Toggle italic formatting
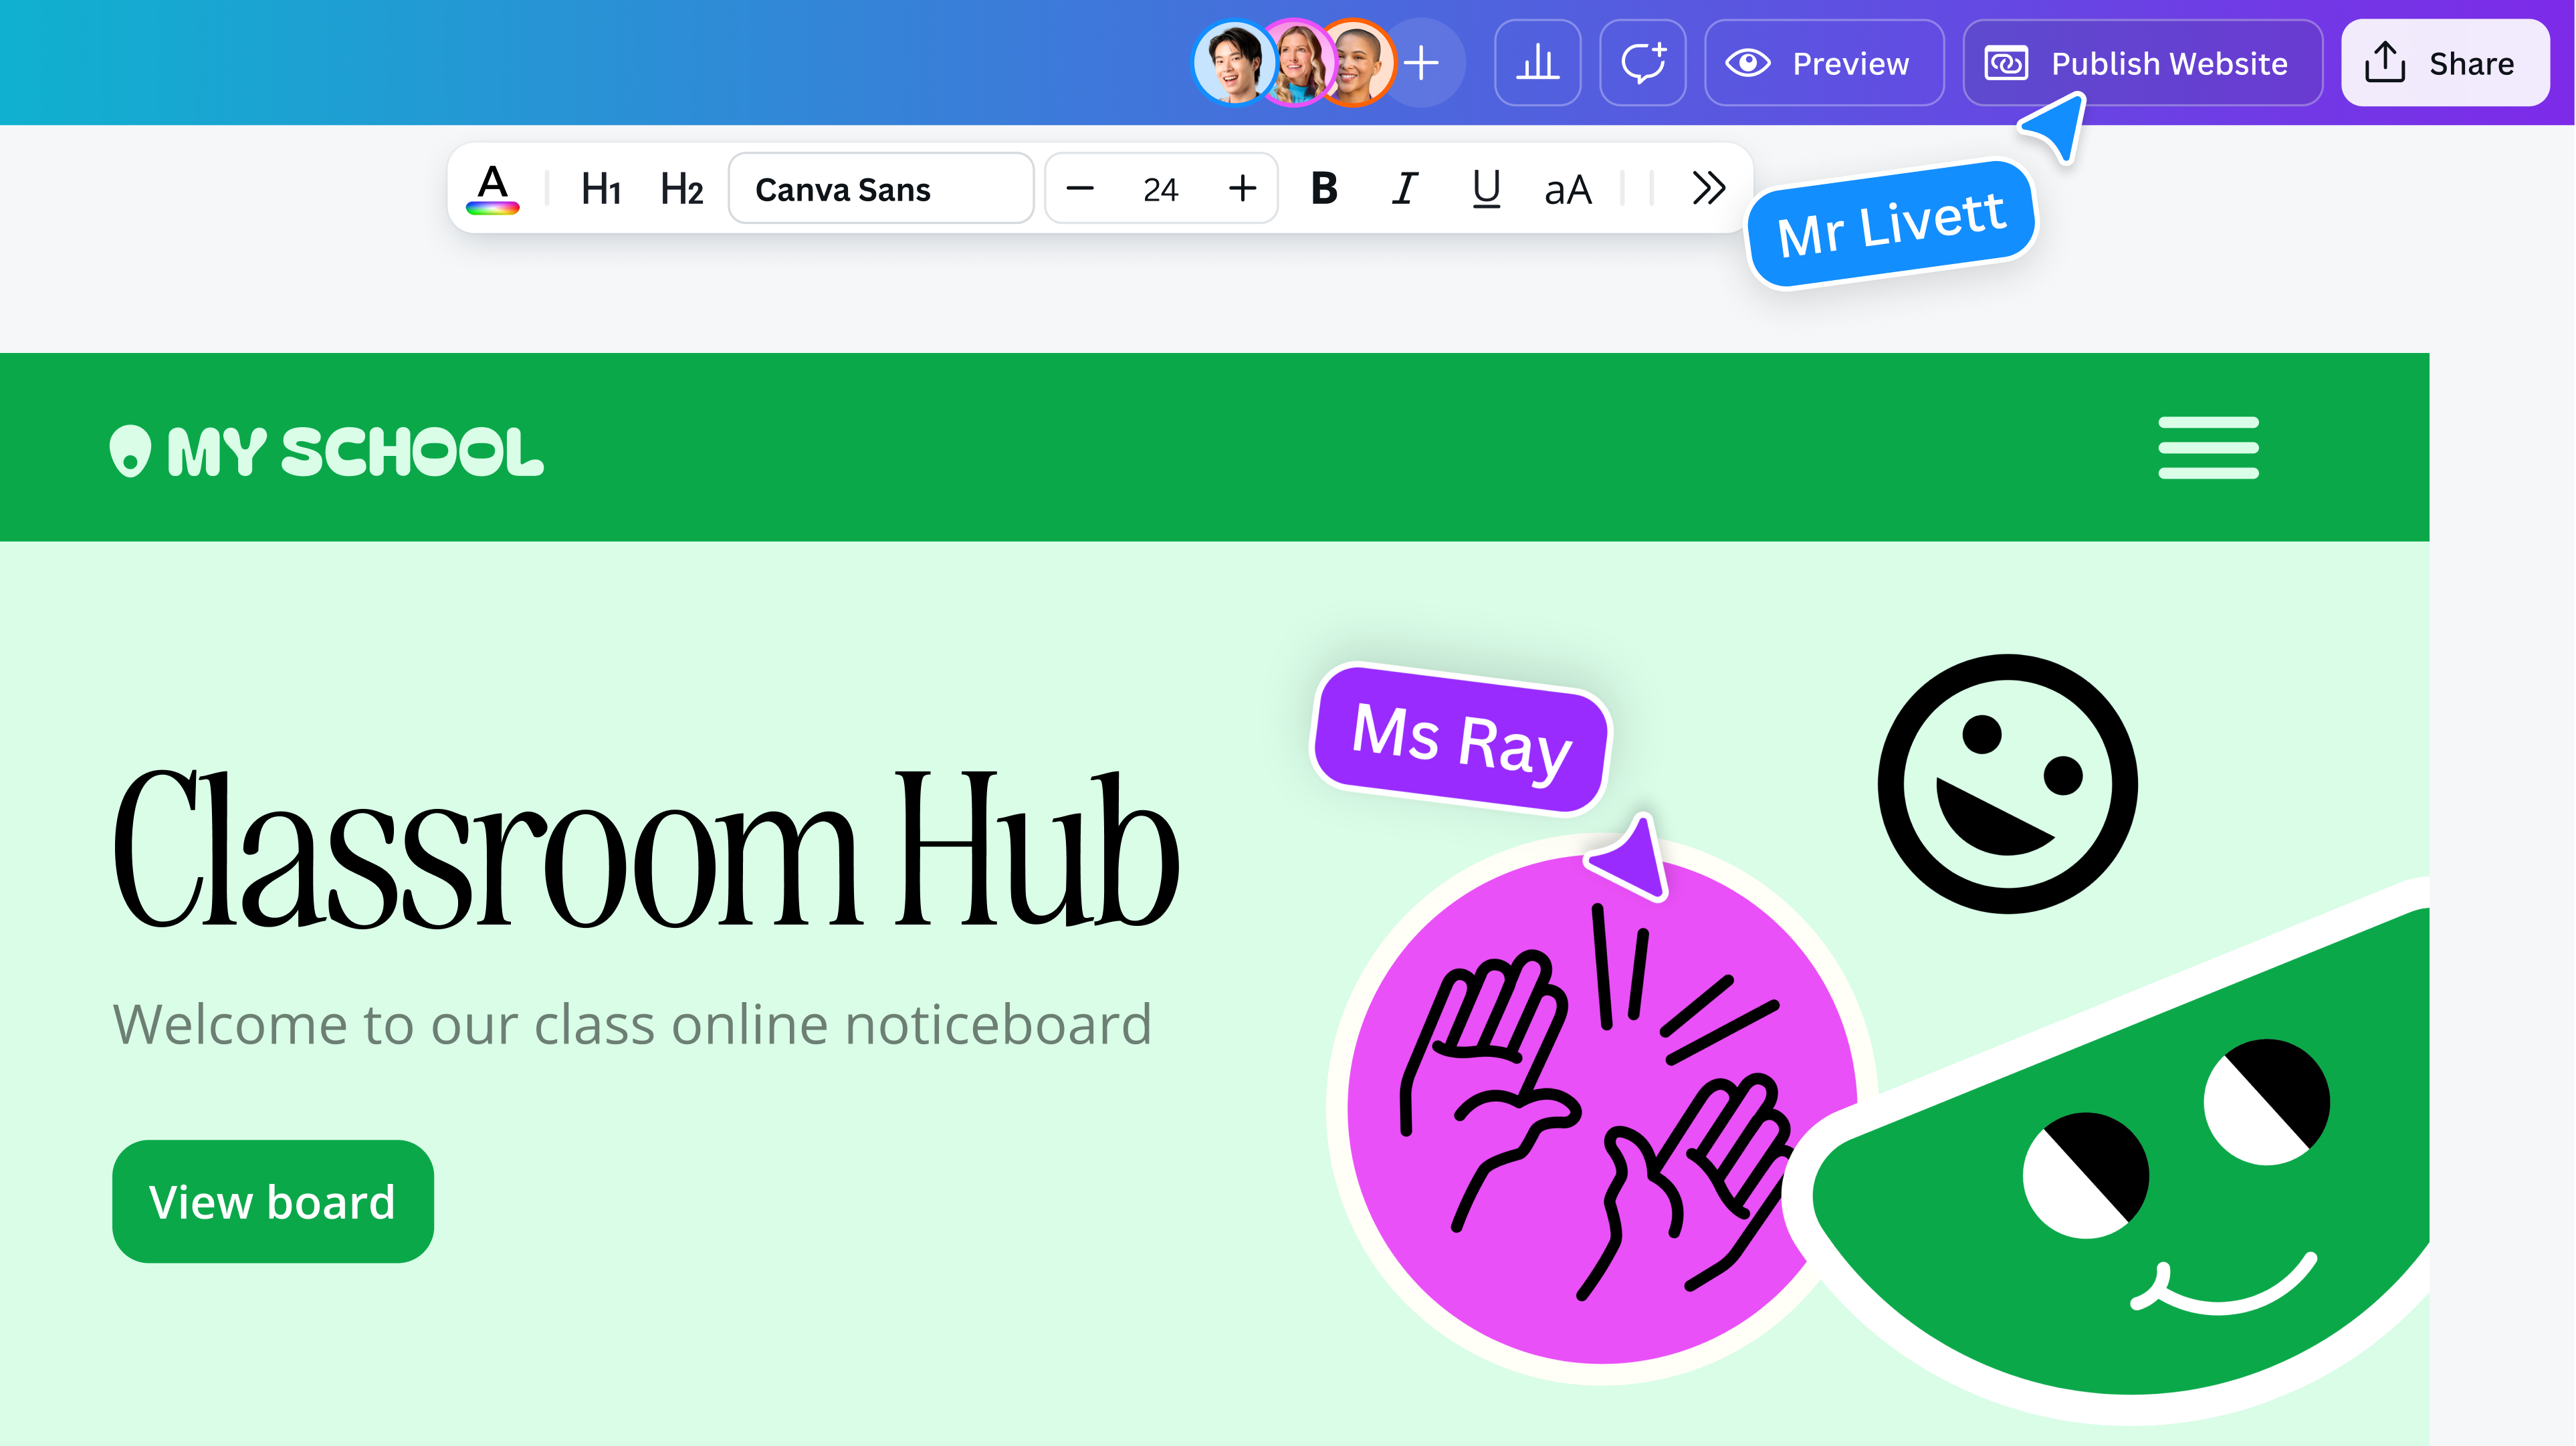The image size is (2576, 1446). (1405, 188)
